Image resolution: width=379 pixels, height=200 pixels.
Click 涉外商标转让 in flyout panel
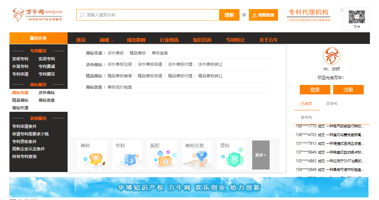tap(210, 64)
